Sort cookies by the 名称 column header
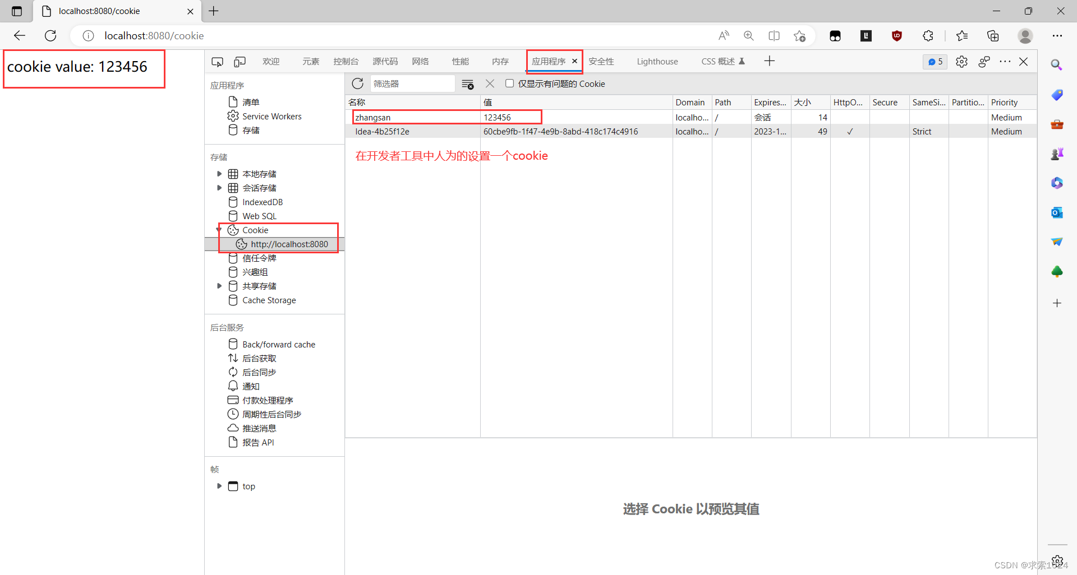Viewport: 1077px width, 575px height. (x=413, y=102)
